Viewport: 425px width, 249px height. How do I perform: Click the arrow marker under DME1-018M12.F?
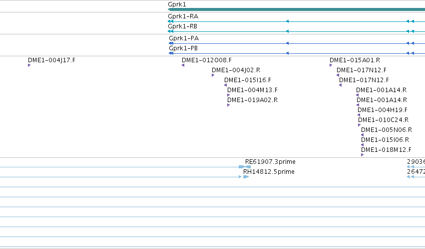(363, 155)
